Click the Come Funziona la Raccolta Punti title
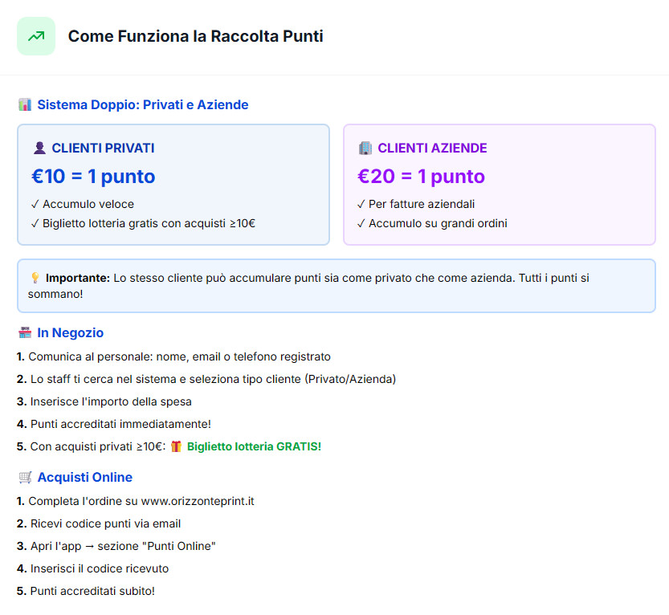 click(x=195, y=36)
